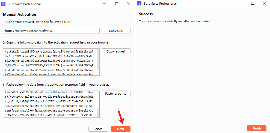Minimize the Success window
The width and height of the screenshot is (270, 133).
241,3
